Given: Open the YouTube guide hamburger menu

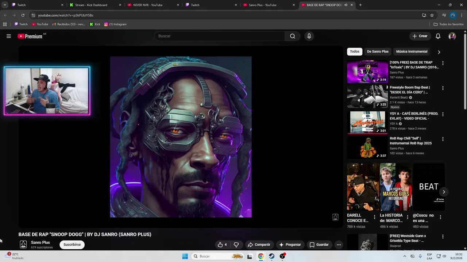Looking at the screenshot, I should (x=9, y=36).
